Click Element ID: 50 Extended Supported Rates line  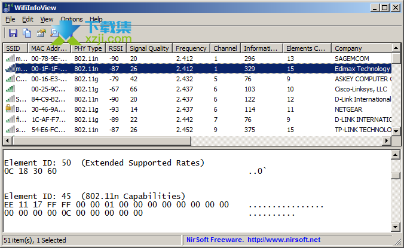tap(104, 163)
